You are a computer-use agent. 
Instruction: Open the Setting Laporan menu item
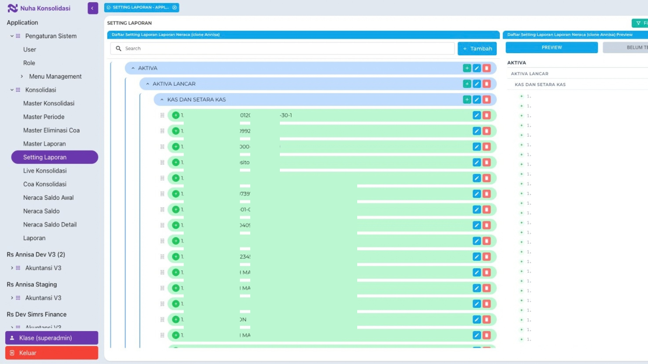(55, 157)
